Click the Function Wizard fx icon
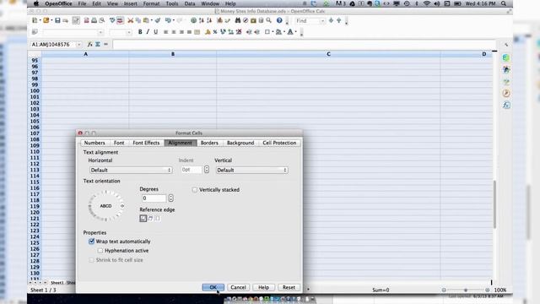540x304 pixels. click(90, 44)
